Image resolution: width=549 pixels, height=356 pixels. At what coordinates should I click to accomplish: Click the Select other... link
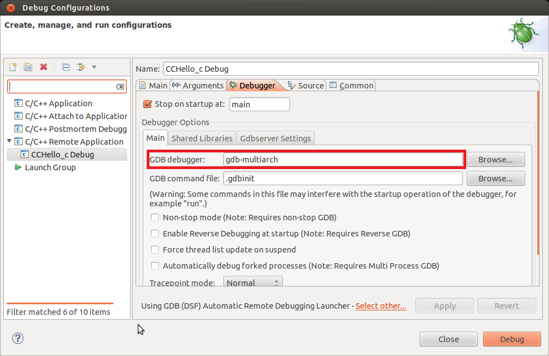click(x=381, y=306)
